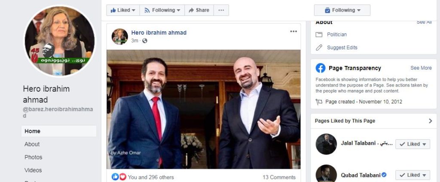
Task: Click Qubad Talabani's verified badge icon
Action: tap(384, 175)
